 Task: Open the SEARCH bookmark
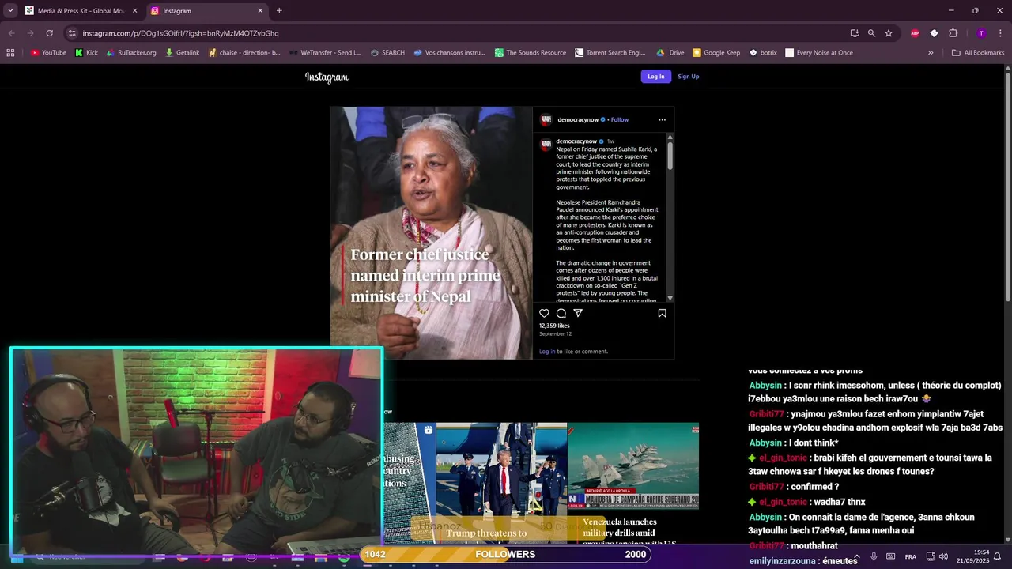(387, 53)
